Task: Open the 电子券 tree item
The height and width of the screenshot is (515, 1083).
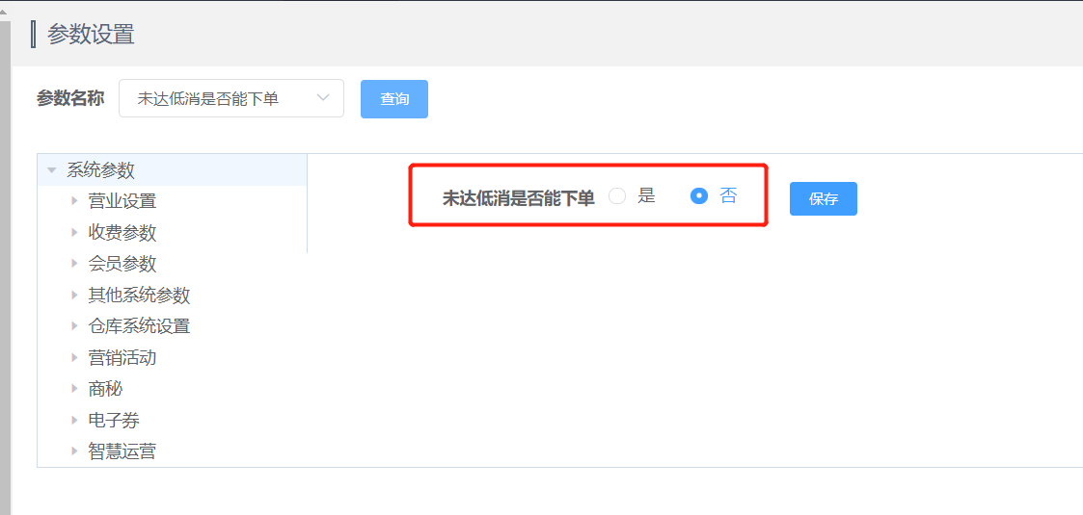Action: (x=114, y=420)
